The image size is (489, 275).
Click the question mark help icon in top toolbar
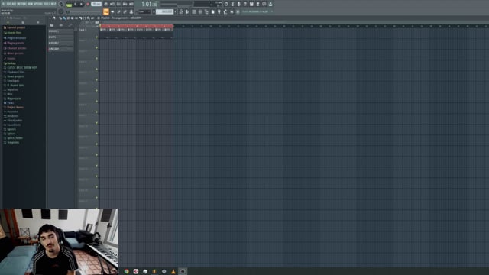click(x=245, y=4)
